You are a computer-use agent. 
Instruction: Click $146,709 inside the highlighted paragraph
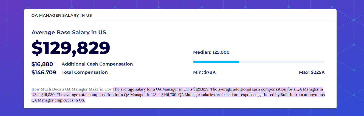(x=167, y=95)
